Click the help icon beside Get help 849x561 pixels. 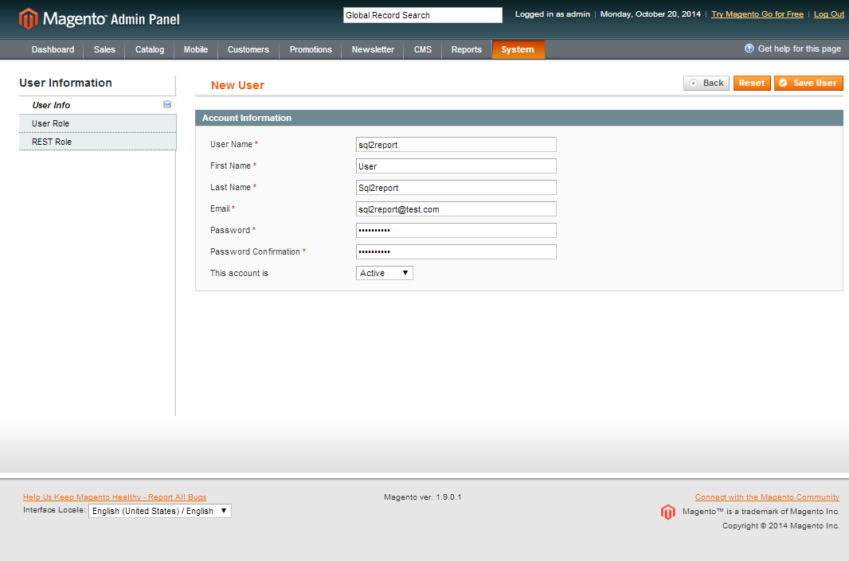(749, 49)
